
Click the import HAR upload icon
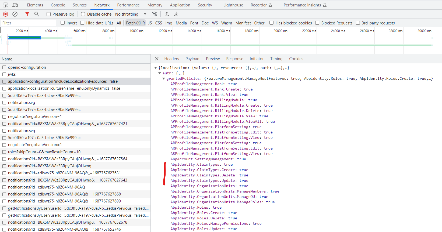pyautogui.click(x=167, y=14)
